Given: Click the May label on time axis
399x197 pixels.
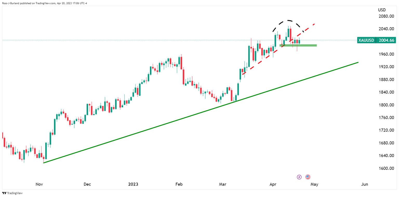Looking at the screenshot, I should [x=314, y=184].
